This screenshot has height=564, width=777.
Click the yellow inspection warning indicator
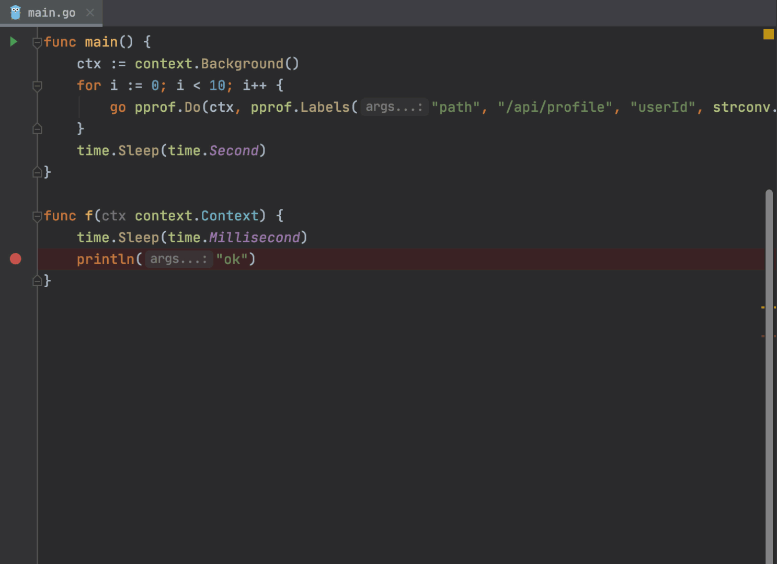tap(768, 34)
